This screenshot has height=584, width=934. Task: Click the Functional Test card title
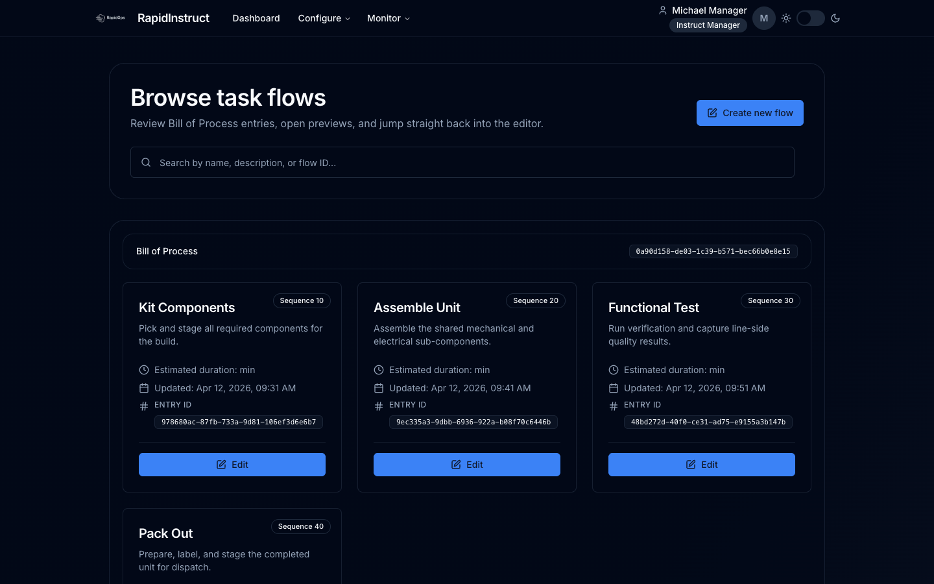[x=654, y=308]
